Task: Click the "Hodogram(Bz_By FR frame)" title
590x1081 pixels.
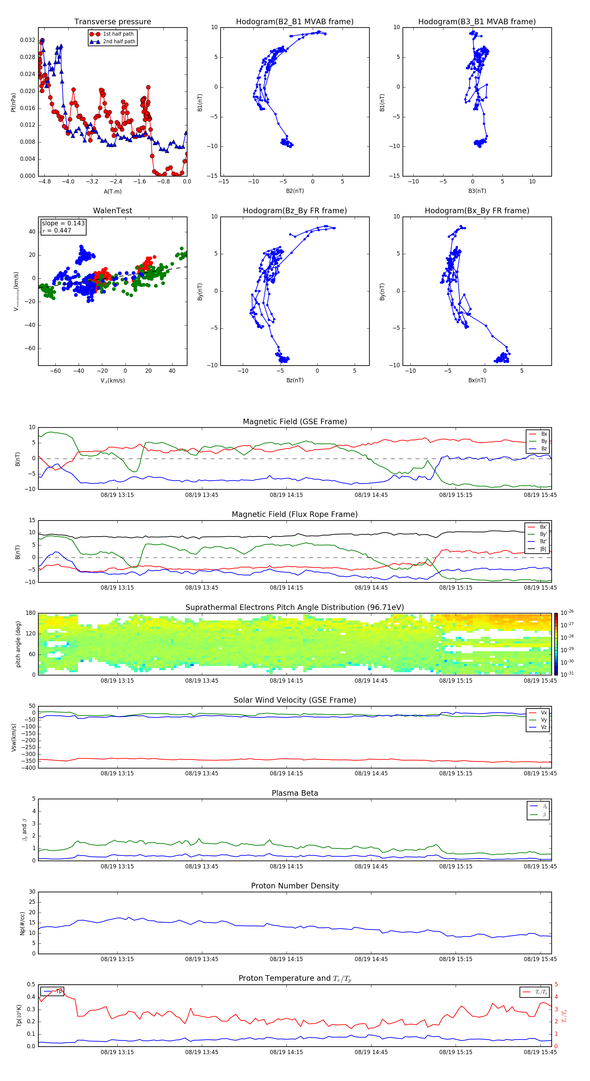Action: [x=295, y=211]
